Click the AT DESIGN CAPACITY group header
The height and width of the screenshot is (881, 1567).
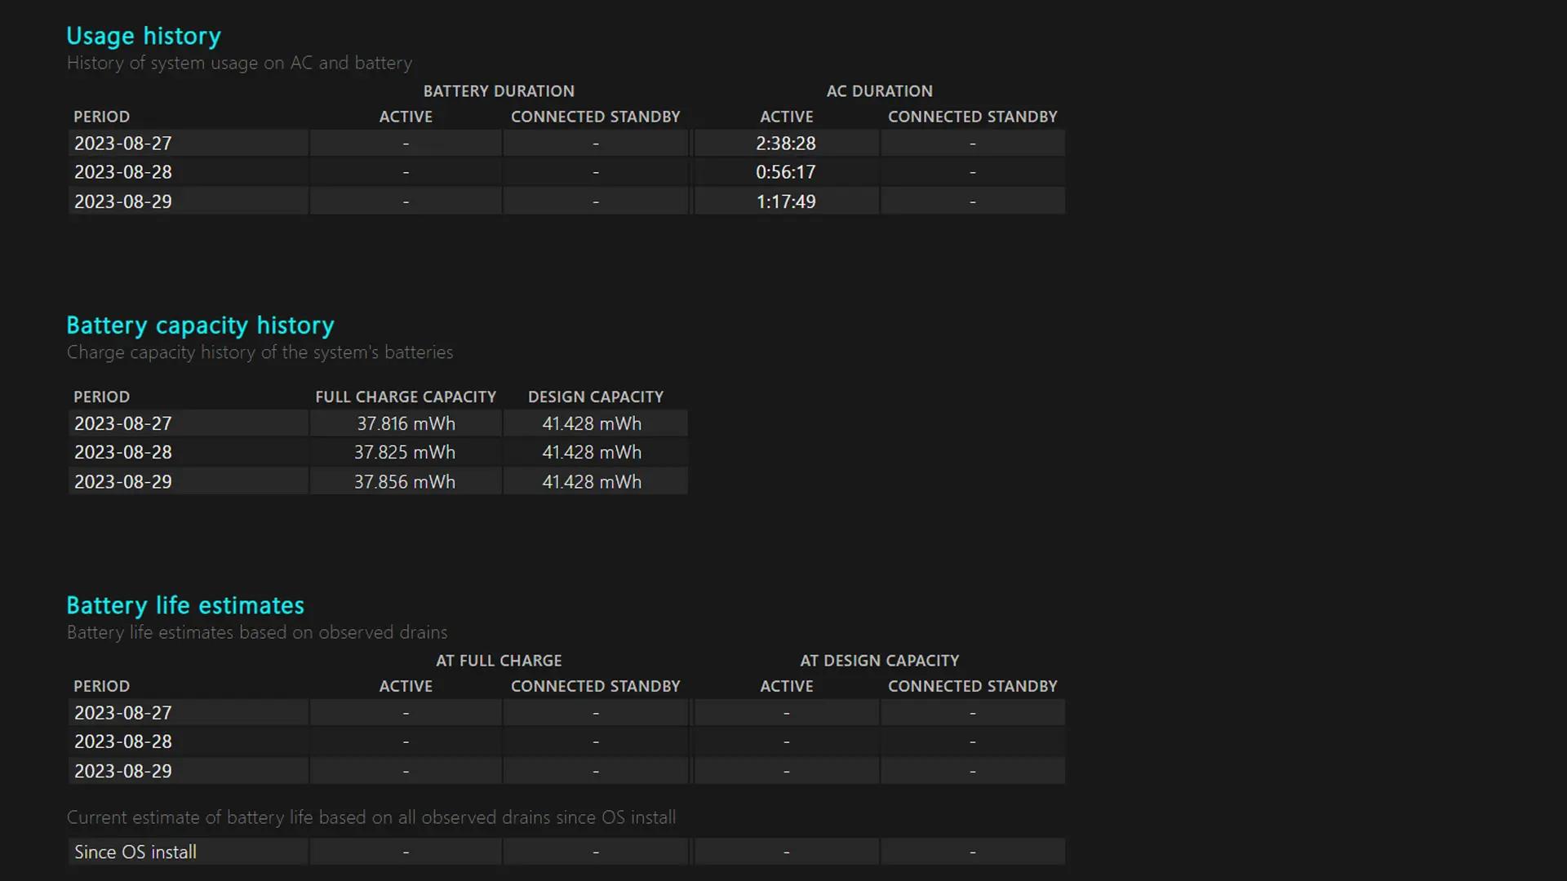click(879, 660)
